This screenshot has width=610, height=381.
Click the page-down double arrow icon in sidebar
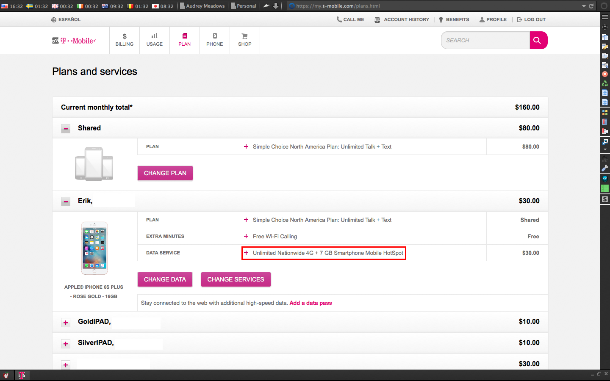click(605, 102)
